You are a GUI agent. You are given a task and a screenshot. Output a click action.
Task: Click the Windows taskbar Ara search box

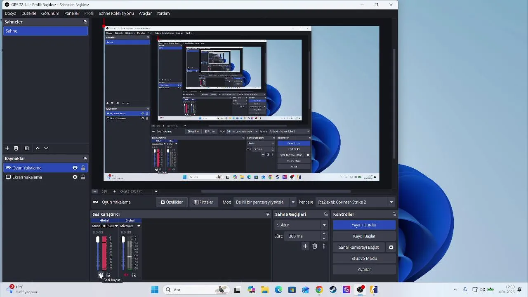click(196, 290)
